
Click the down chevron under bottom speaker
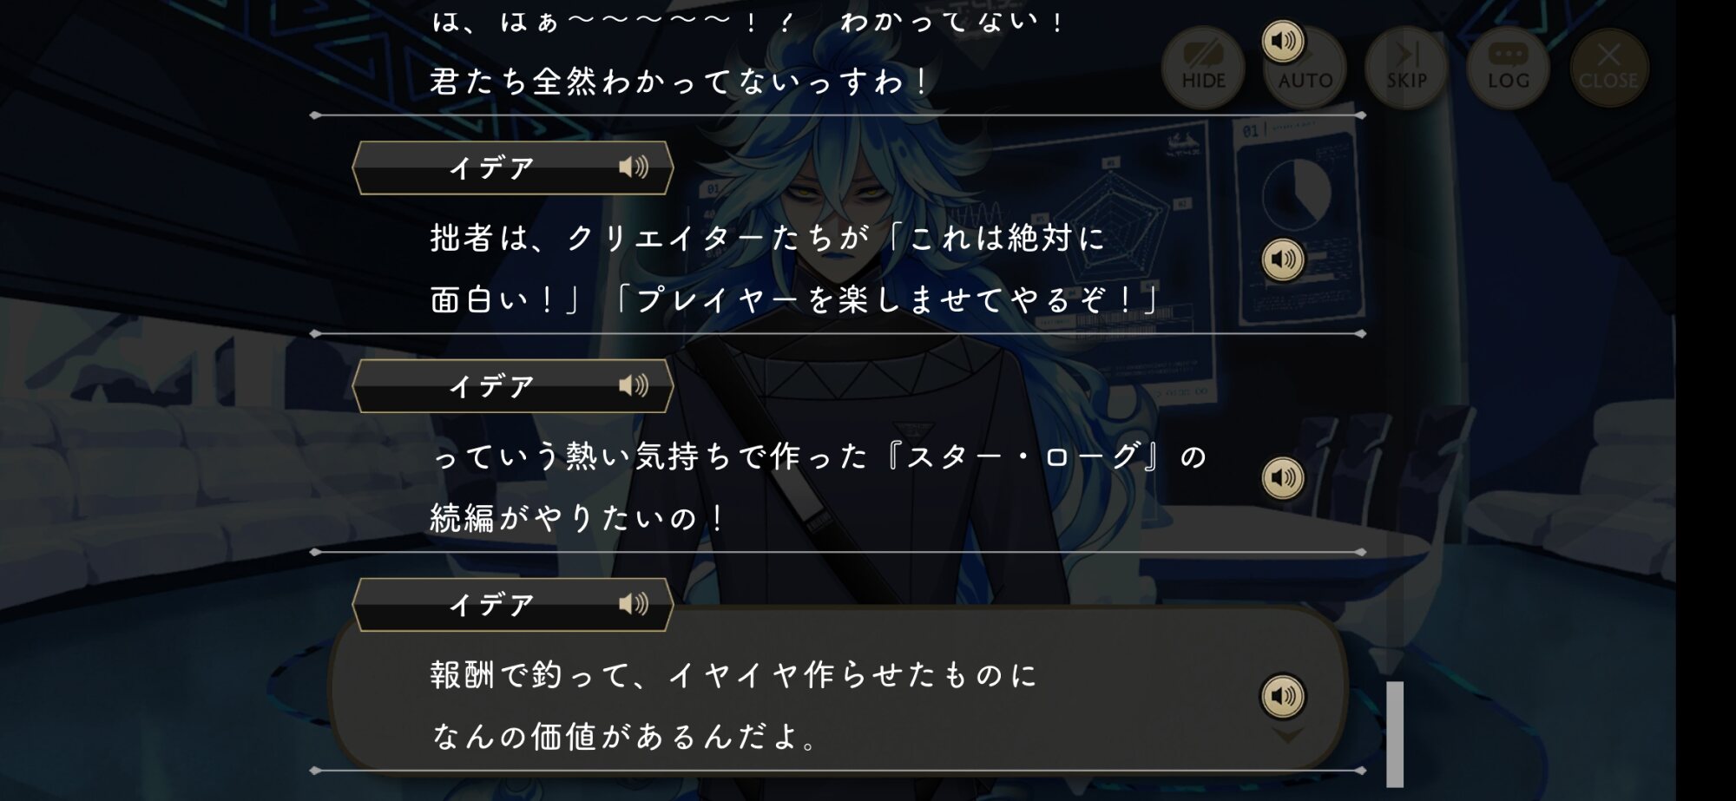click(x=1286, y=736)
